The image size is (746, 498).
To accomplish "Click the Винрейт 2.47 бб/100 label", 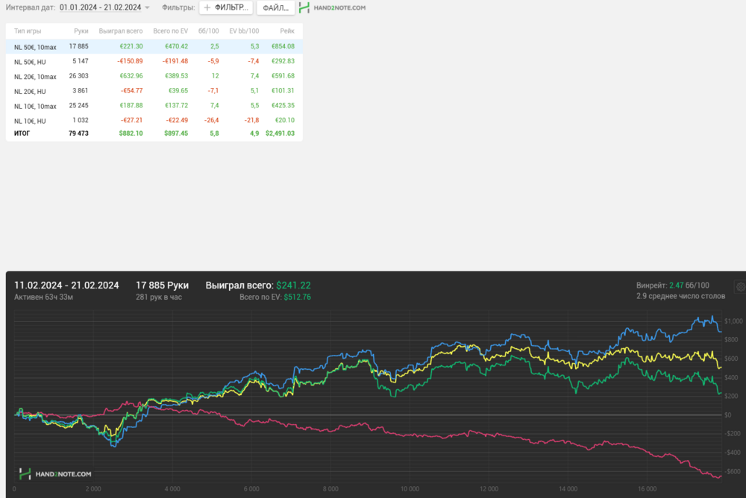I will [x=673, y=286].
